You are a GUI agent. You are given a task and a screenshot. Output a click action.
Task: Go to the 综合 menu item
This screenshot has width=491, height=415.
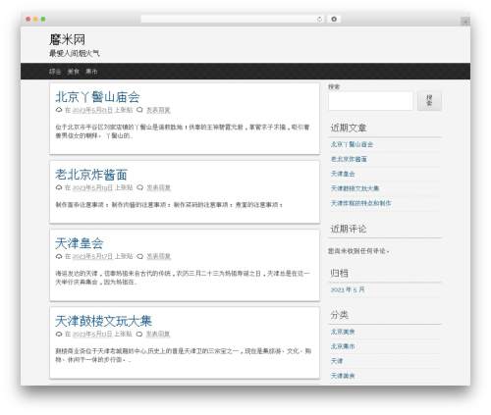[55, 72]
